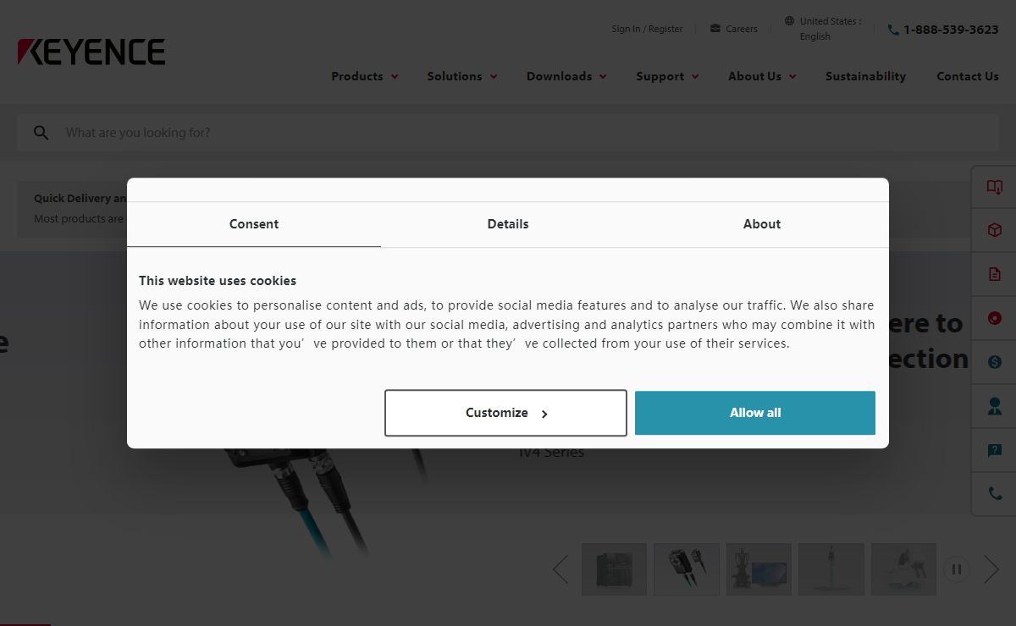Select the fourth carousel thumbnail with tall stand
Image resolution: width=1016 pixels, height=626 pixels.
pyautogui.click(x=831, y=569)
